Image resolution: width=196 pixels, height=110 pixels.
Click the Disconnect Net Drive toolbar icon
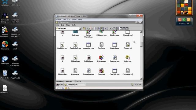coord(92,28)
